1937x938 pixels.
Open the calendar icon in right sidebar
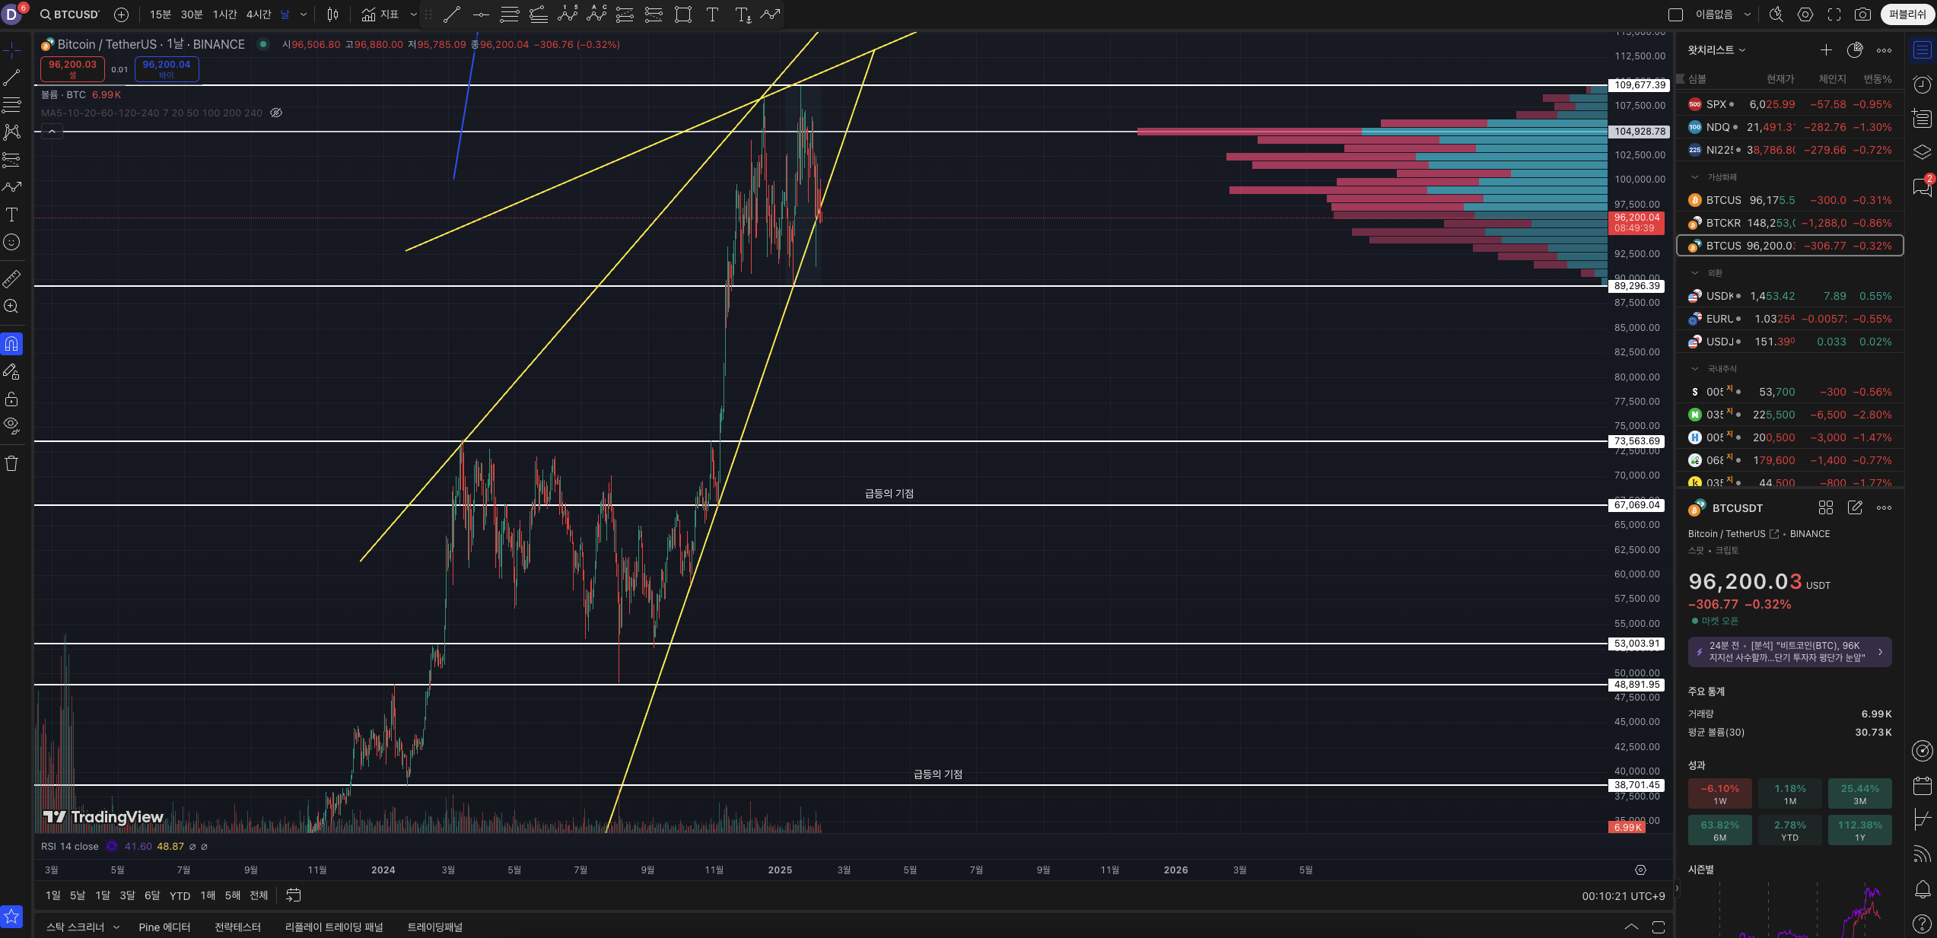1922,785
